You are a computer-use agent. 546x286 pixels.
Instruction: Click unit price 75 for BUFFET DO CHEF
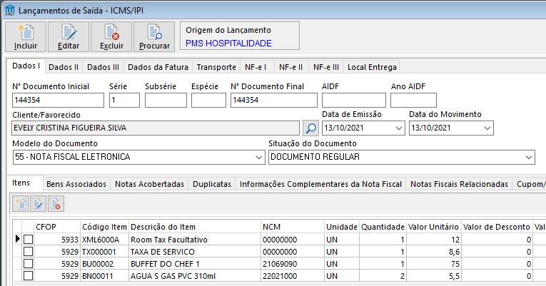pos(433,264)
